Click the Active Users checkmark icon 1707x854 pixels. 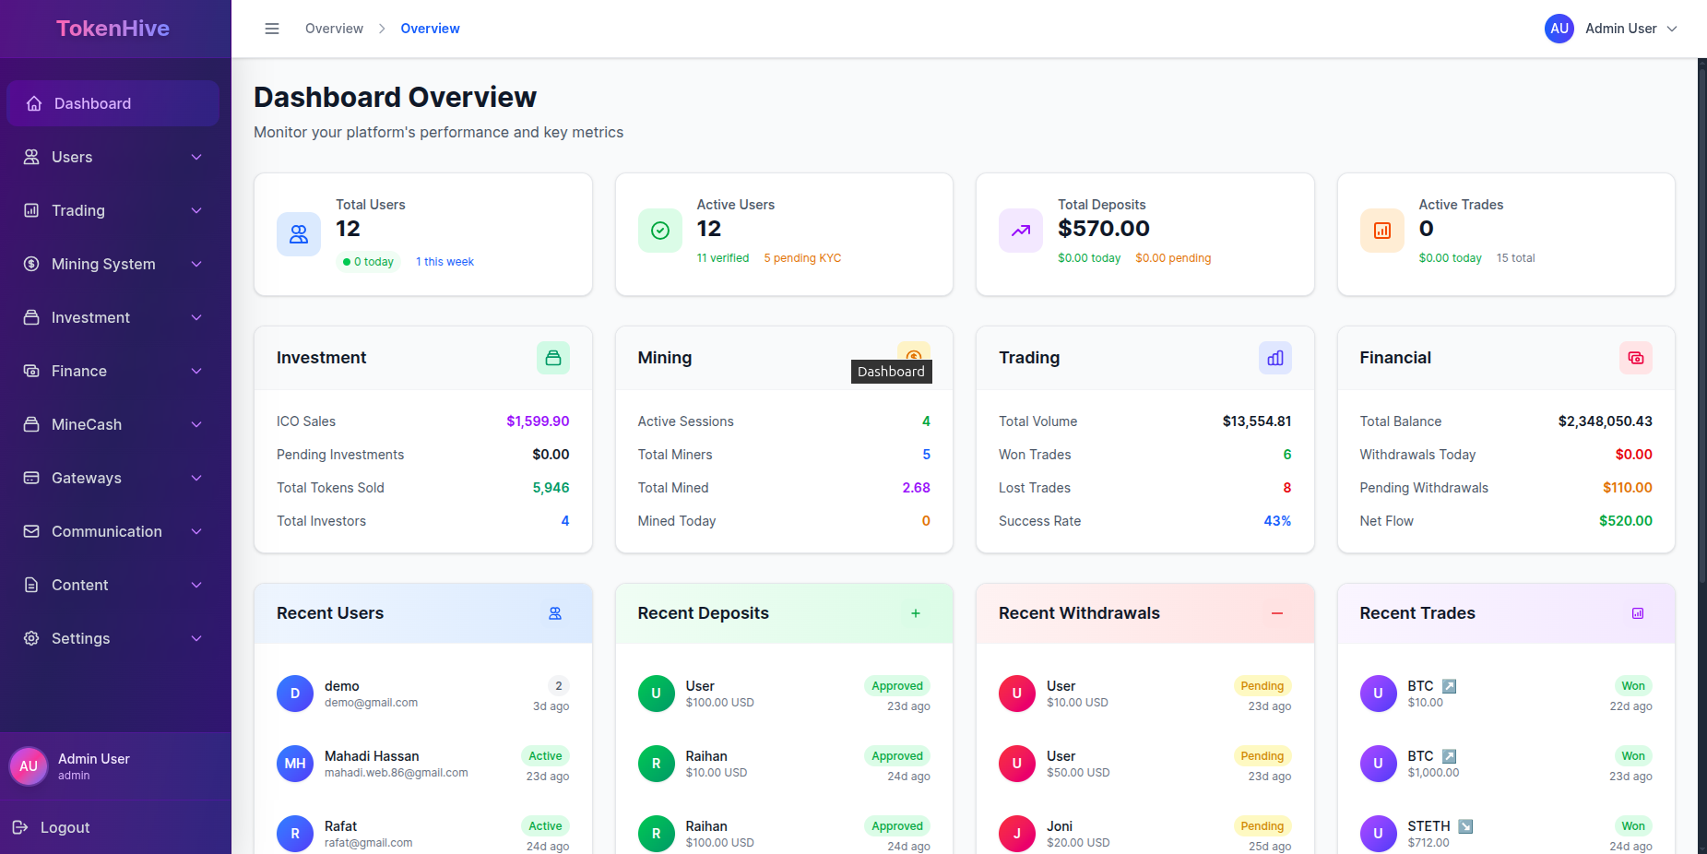pyautogui.click(x=660, y=231)
